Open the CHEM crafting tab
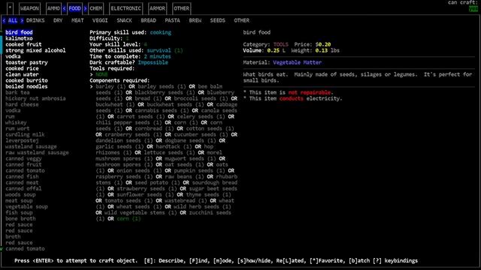Screen dimensions: 481x270 pos(95,8)
